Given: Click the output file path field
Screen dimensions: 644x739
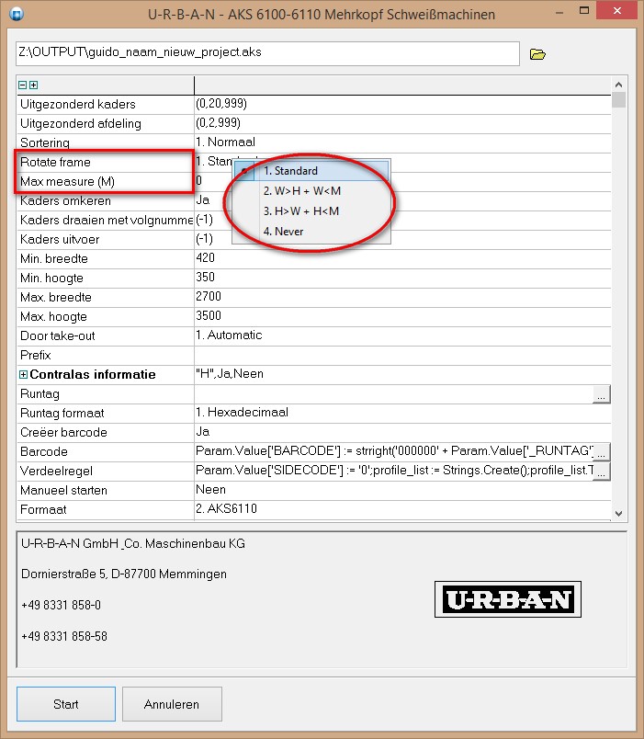Looking at the screenshot, I should [x=267, y=53].
